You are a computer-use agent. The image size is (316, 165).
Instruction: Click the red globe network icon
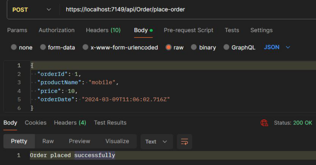[x=264, y=123]
